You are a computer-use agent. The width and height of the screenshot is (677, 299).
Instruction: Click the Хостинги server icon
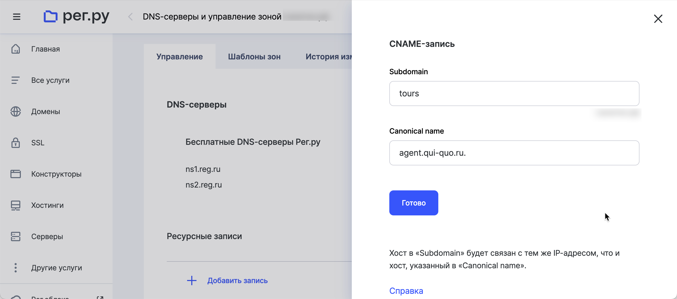[x=16, y=205]
